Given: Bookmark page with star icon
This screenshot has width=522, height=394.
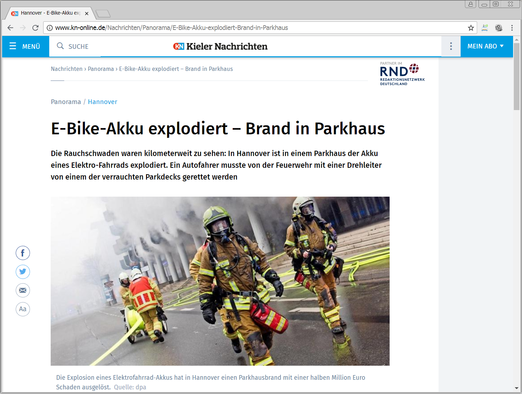Looking at the screenshot, I should point(471,28).
